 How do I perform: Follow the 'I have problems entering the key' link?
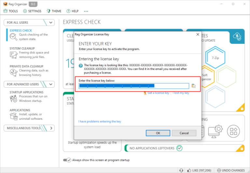pos(100,122)
